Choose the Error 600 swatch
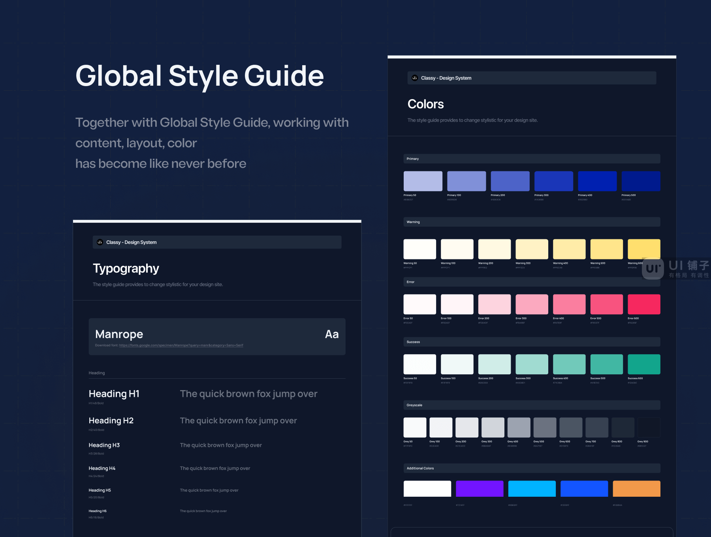 (644, 304)
